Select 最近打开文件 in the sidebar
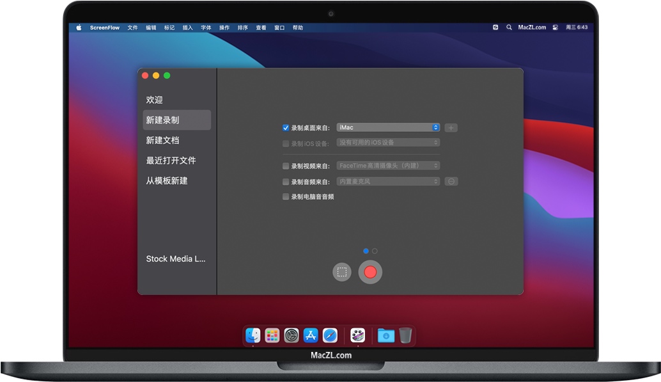661x382 pixels. click(x=171, y=161)
